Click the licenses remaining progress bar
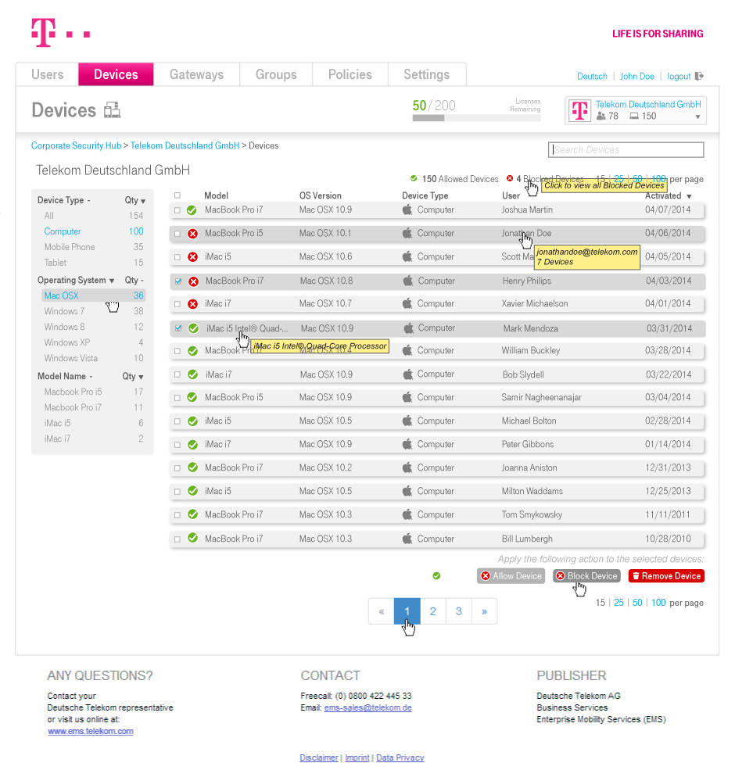The width and height of the screenshot is (735, 770). pyautogui.click(x=476, y=118)
